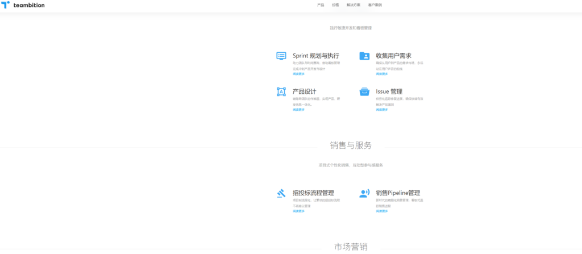The width and height of the screenshot is (582, 254).
Task: Open the 价格 page from navigation
Action: 335,5
